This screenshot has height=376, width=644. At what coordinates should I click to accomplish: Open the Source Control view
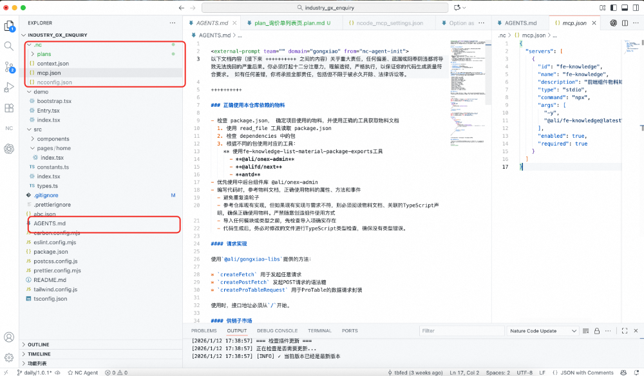(8, 68)
